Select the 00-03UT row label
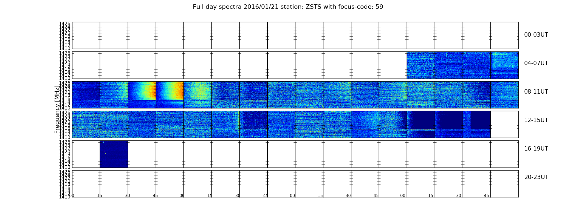Screen dimensions: 576x219 [x=536, y=35]
